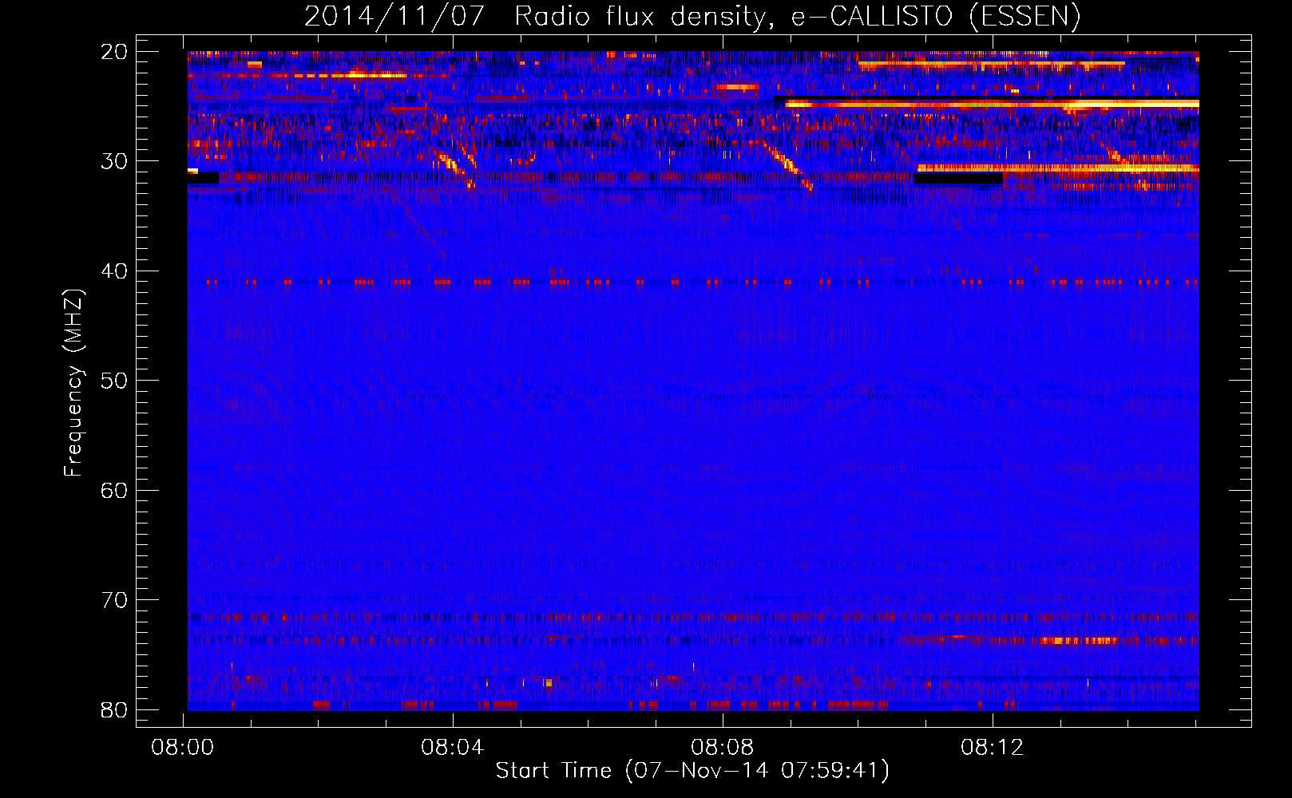Viewport: 1292px width, 798px height.
Task: Click the '80' frequency tick label
Action: coord(113,709)
